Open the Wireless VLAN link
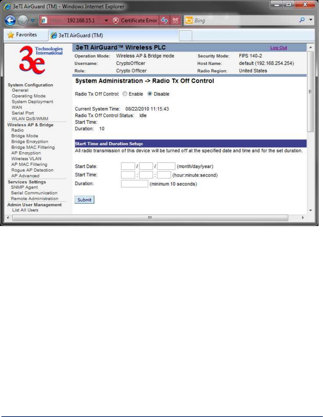323x417 pixels. [x=26, y=159]
